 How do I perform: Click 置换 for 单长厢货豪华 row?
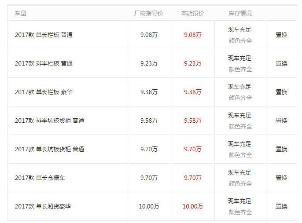pos(281,206)
